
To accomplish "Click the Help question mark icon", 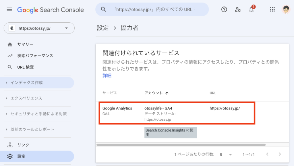I will [x=224, y=9].
